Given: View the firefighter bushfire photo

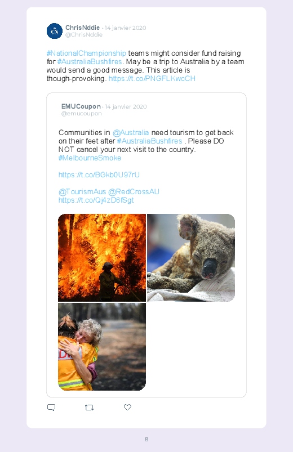Looking at the screenshot, I should point(102,258).
